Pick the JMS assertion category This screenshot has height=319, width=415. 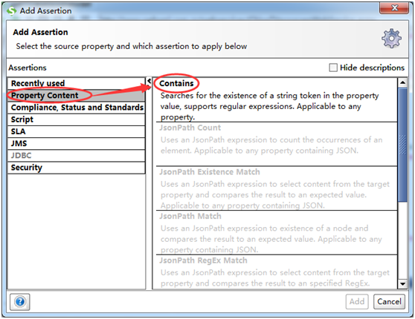point(76,143)
